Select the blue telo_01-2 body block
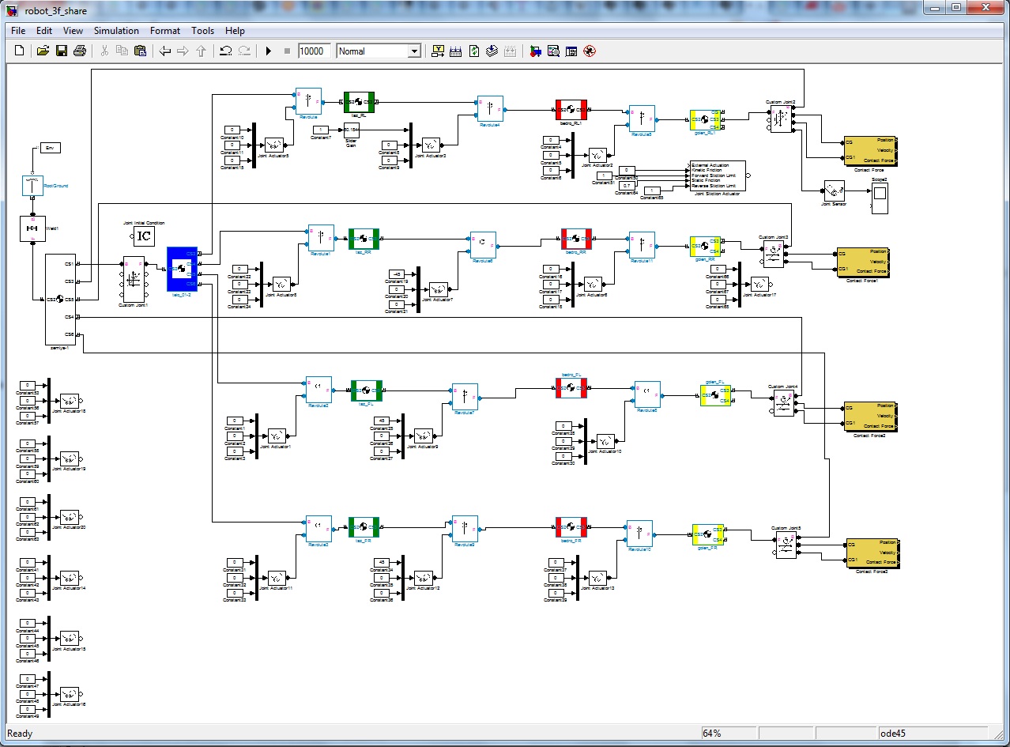The height and width of the screenshot is (747, 1010). (182, 269)
